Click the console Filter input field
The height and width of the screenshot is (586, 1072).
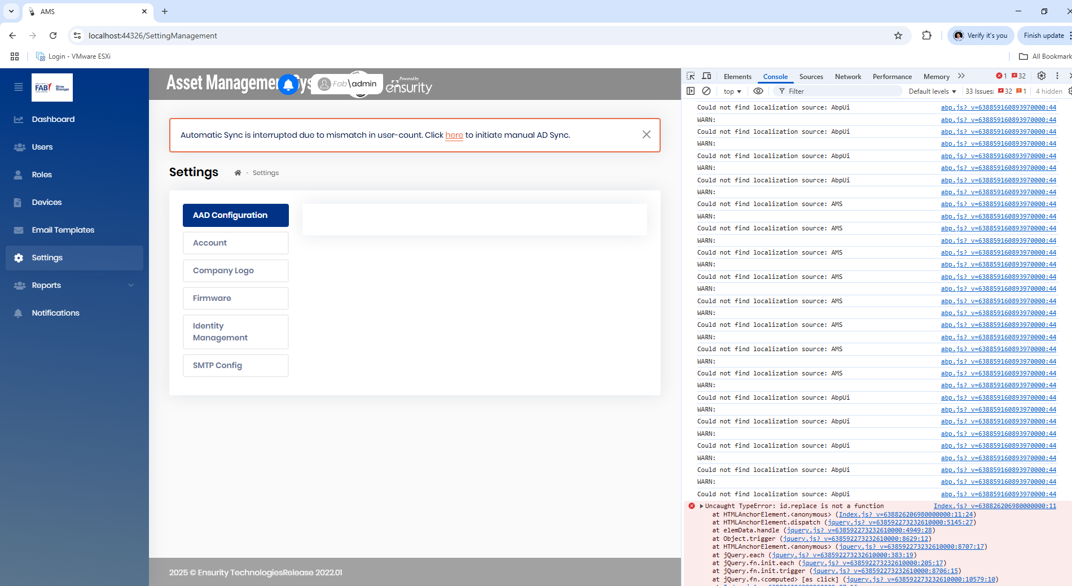click(x=841, y=91)
